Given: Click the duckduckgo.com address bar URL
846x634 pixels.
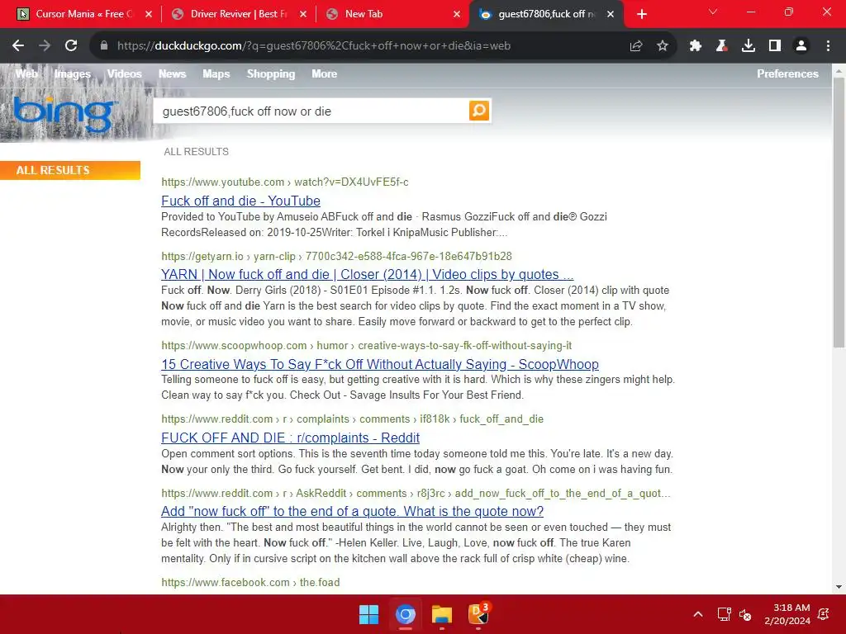Looking at the screenshot, I should 314,46.
